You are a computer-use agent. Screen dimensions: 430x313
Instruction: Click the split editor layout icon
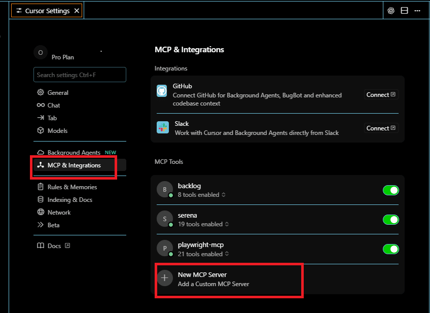coord(404,11)
